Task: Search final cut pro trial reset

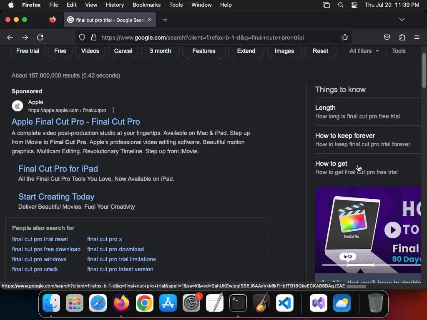Action: point(40,239)
